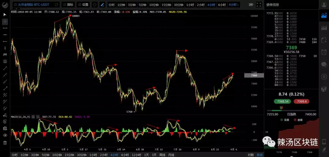Image resolution: width=329 pixels, height=157 pixels.
Task: Click the green 7368.54 bid button
Action: 282,101
